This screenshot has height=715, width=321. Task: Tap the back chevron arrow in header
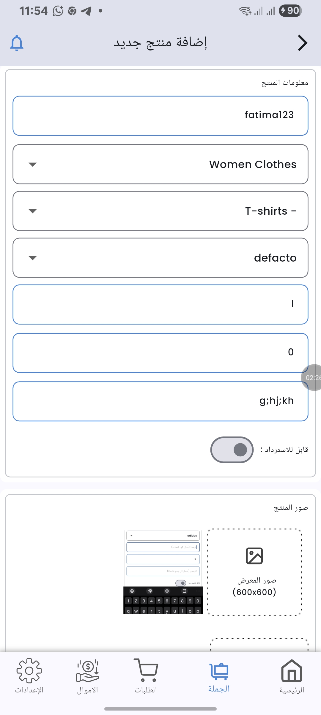coord(302,43)
